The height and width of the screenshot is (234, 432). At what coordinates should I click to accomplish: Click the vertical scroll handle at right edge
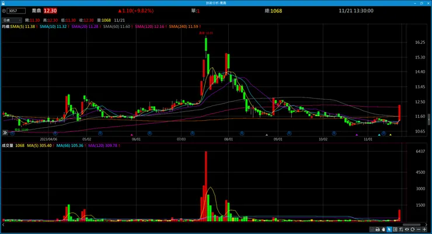[429, 120]
